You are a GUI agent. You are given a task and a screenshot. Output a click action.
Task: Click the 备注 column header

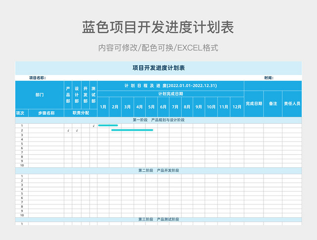(273, 103)
